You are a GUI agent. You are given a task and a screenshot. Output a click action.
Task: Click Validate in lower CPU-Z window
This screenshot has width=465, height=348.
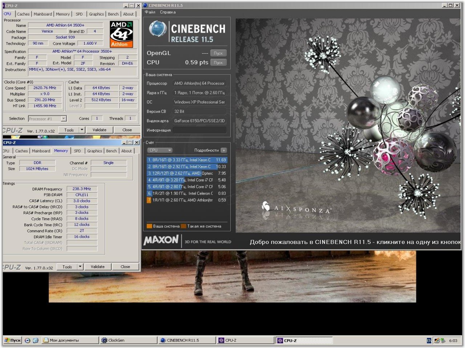pos(98,267)
